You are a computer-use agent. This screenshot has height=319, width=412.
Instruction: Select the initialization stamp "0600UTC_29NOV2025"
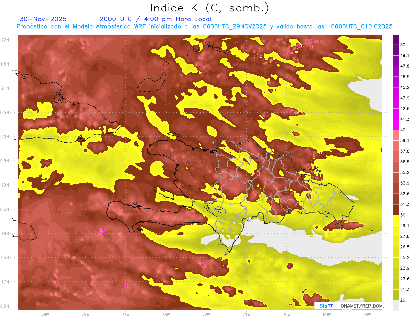tap(235, 26)
